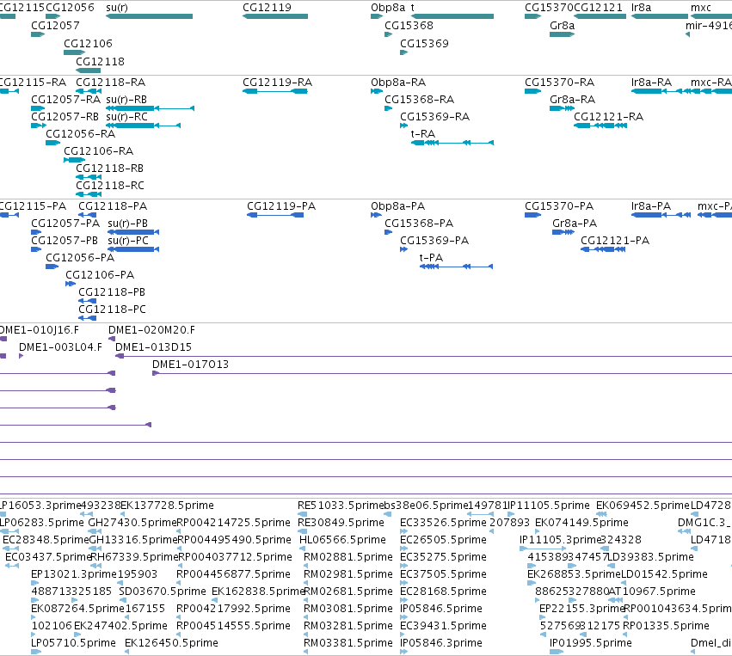Open the CG12056-RA transcript label

(x=80, y=134)
